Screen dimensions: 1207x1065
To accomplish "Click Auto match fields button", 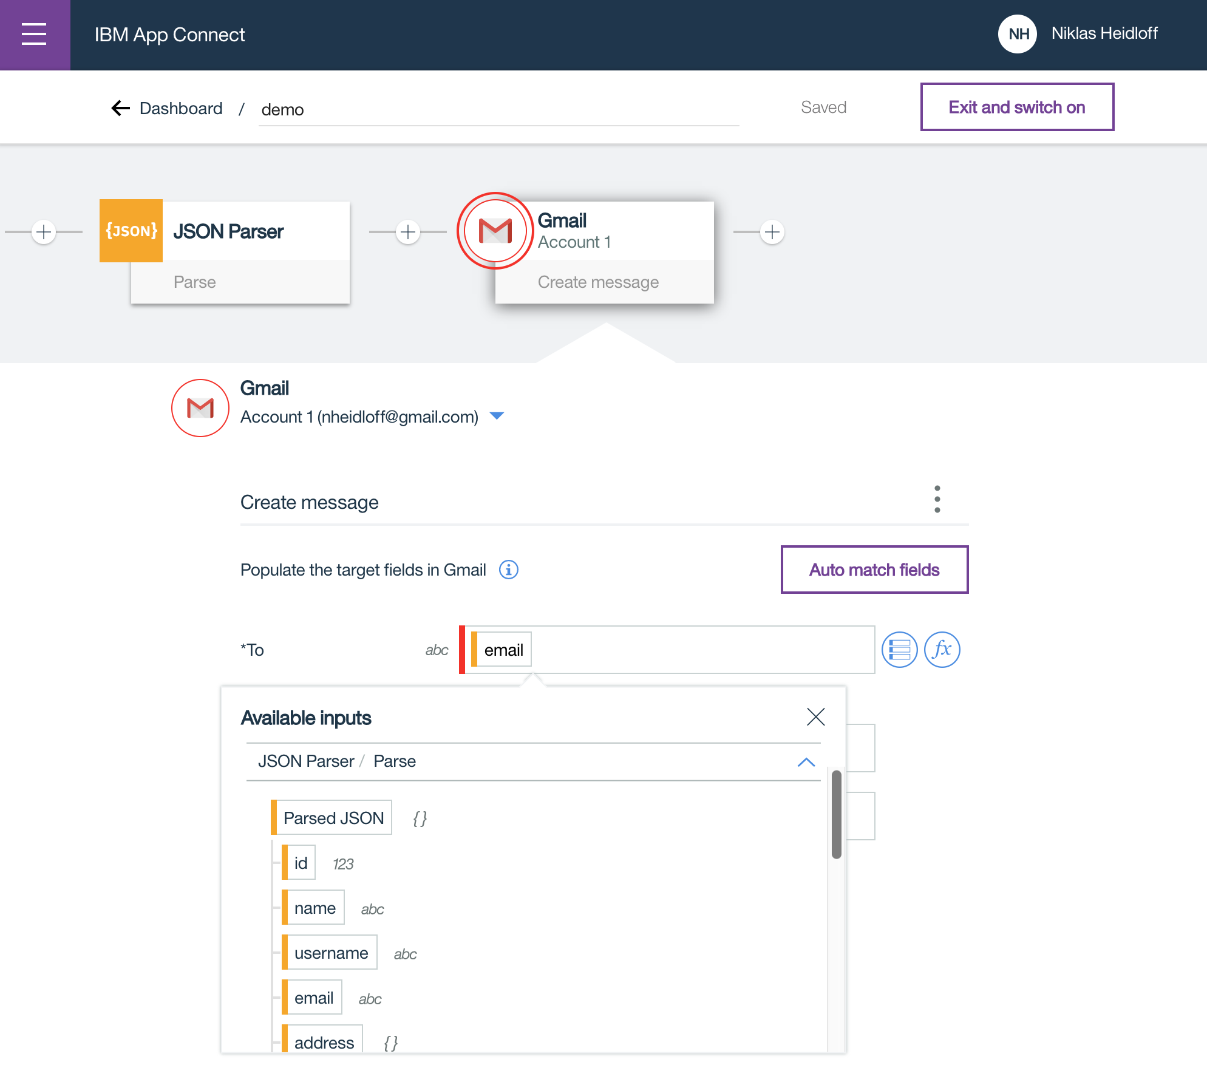I will pos(874,570).
